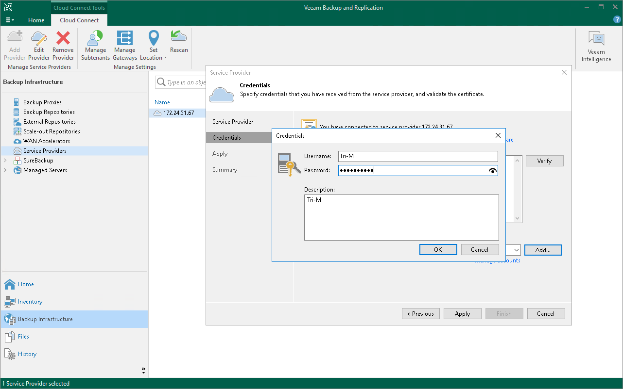
Task: Go to the Summary wizard step
Action: pos(225,170)
